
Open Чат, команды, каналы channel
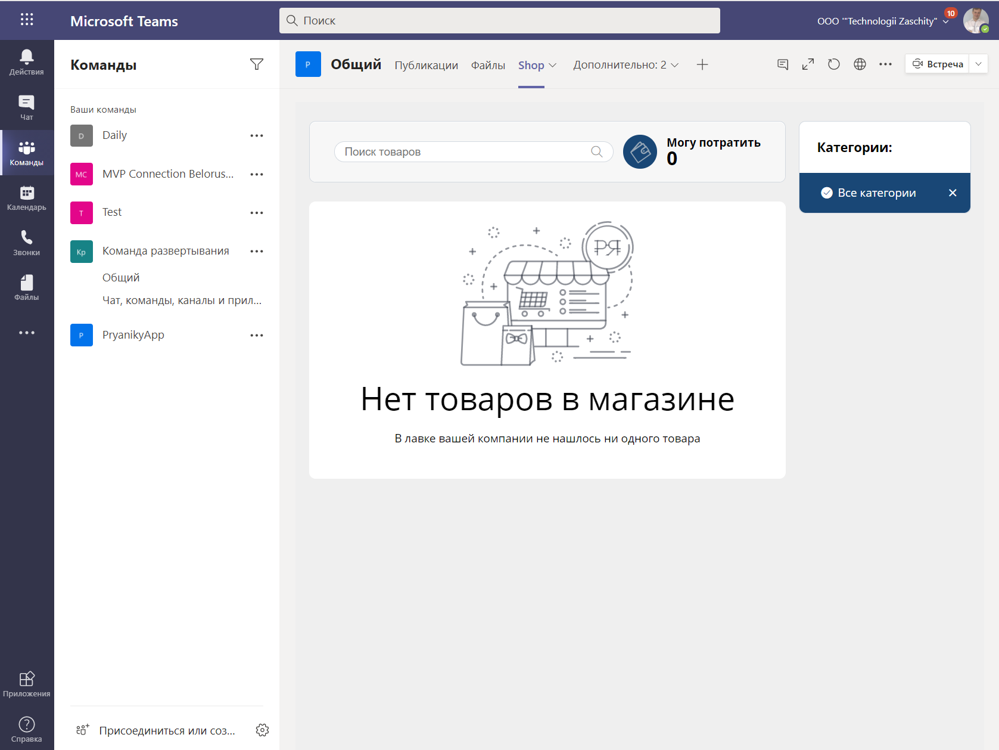click(182, 300)
